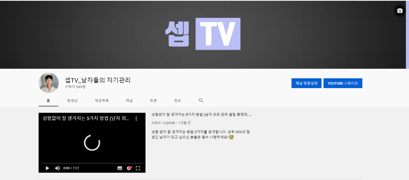Click the camera icon to edit banner
409x180 pixels.
click(400, 11)
